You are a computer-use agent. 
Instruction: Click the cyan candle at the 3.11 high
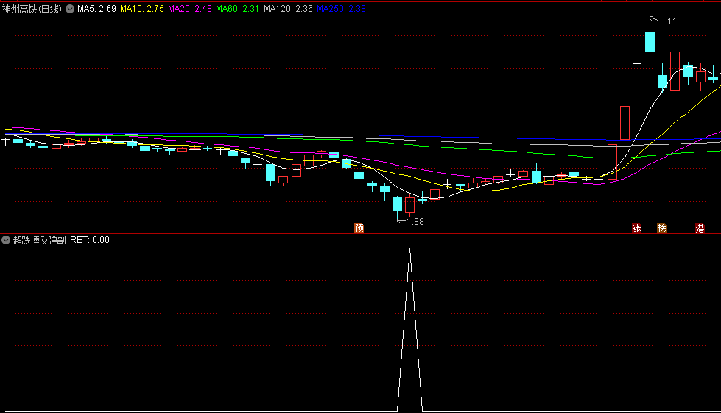pyautogui.click(x=650, y=41)
